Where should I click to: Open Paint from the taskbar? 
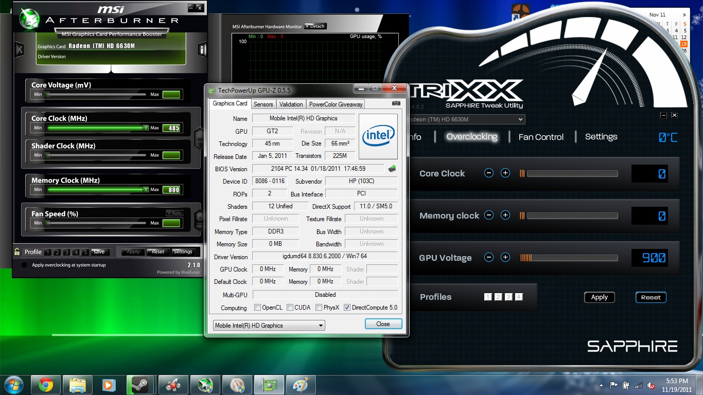point(301,385)
